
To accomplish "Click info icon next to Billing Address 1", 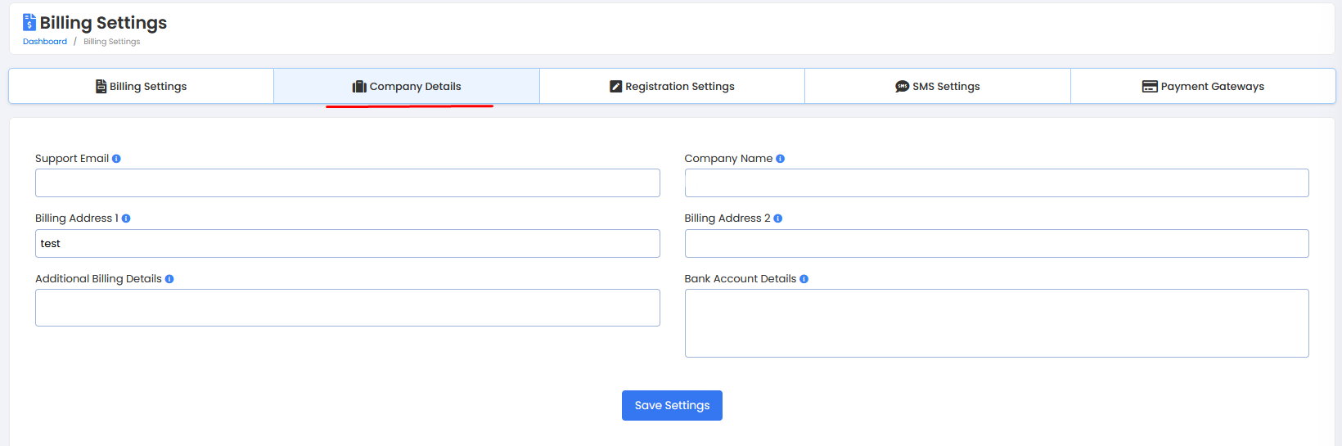I will 126,218.
